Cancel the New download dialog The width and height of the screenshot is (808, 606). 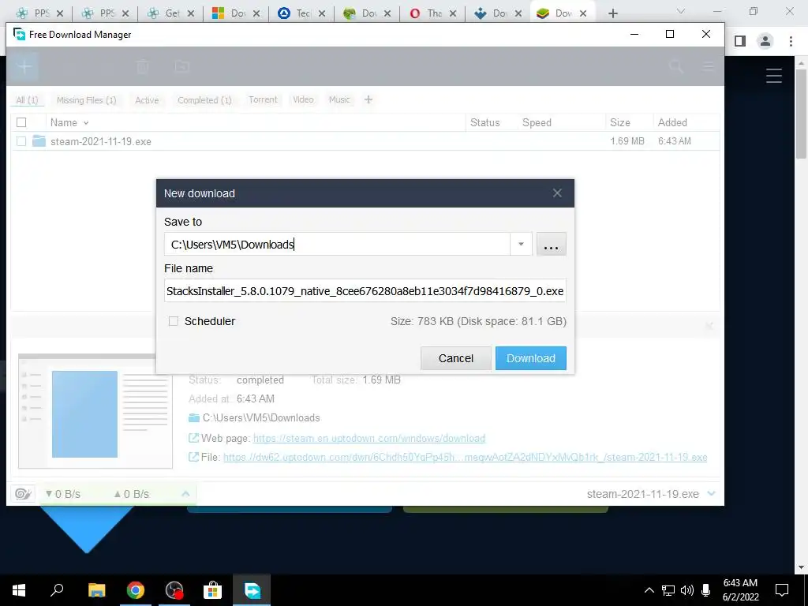(x=455, y=358)
